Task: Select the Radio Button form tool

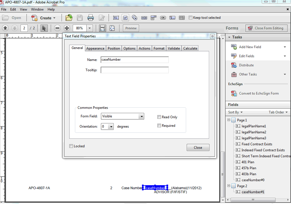Action: point(135,18)
